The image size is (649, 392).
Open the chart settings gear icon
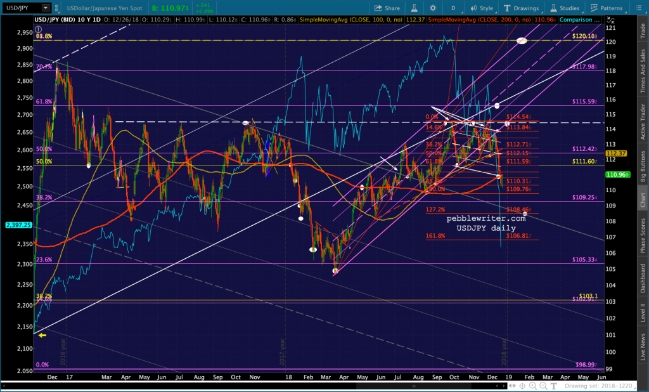point(433,8)
